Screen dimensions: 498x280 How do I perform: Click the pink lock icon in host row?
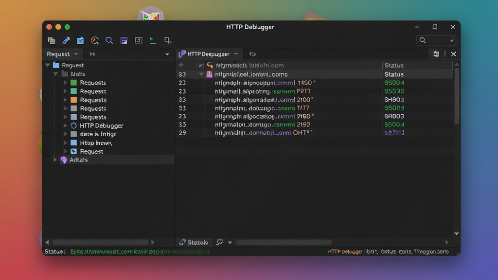tap(209, 74)
